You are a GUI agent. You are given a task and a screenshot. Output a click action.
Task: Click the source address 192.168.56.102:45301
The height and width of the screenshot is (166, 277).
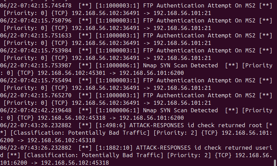point(72,73)
